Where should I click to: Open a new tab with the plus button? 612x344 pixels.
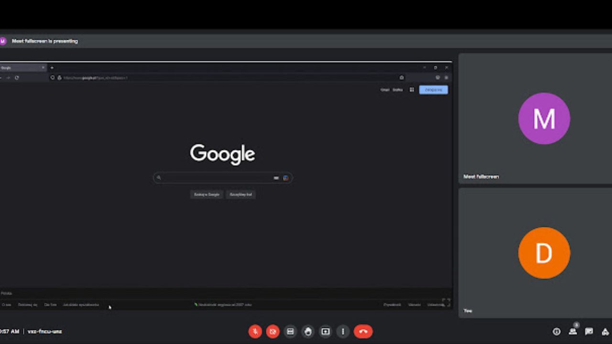(52, 68)
